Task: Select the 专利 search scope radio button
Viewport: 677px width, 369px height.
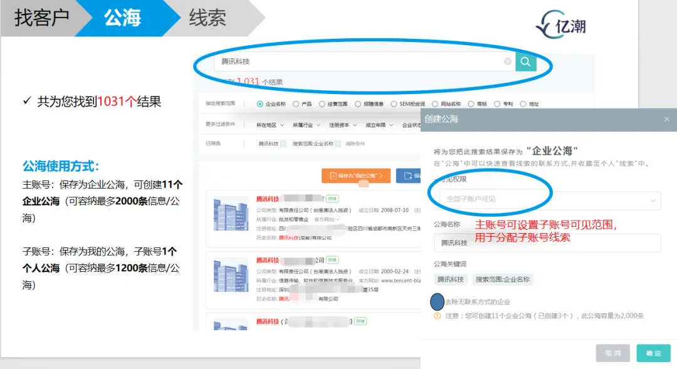Action: (x=497, y=103)
